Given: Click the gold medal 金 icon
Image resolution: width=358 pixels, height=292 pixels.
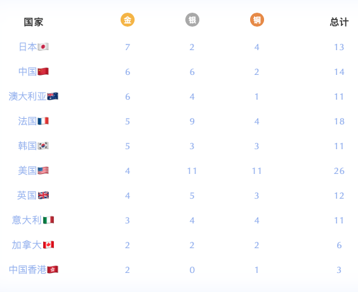Looking at the screenshot, I should pos(128,20).
